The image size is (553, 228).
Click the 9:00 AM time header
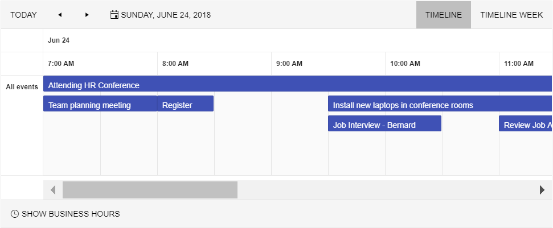(328, 64)
